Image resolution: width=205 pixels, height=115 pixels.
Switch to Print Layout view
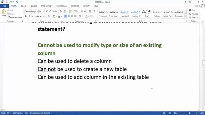170,113
